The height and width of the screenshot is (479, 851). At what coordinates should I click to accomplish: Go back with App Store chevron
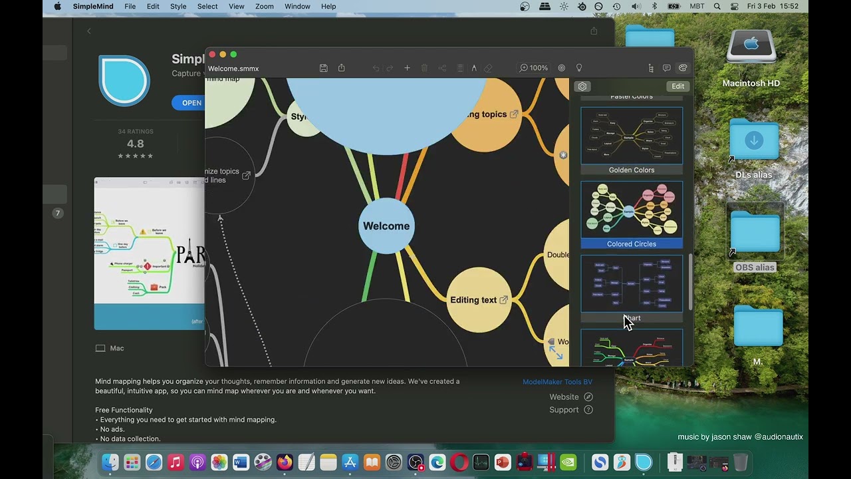point(89,31)
